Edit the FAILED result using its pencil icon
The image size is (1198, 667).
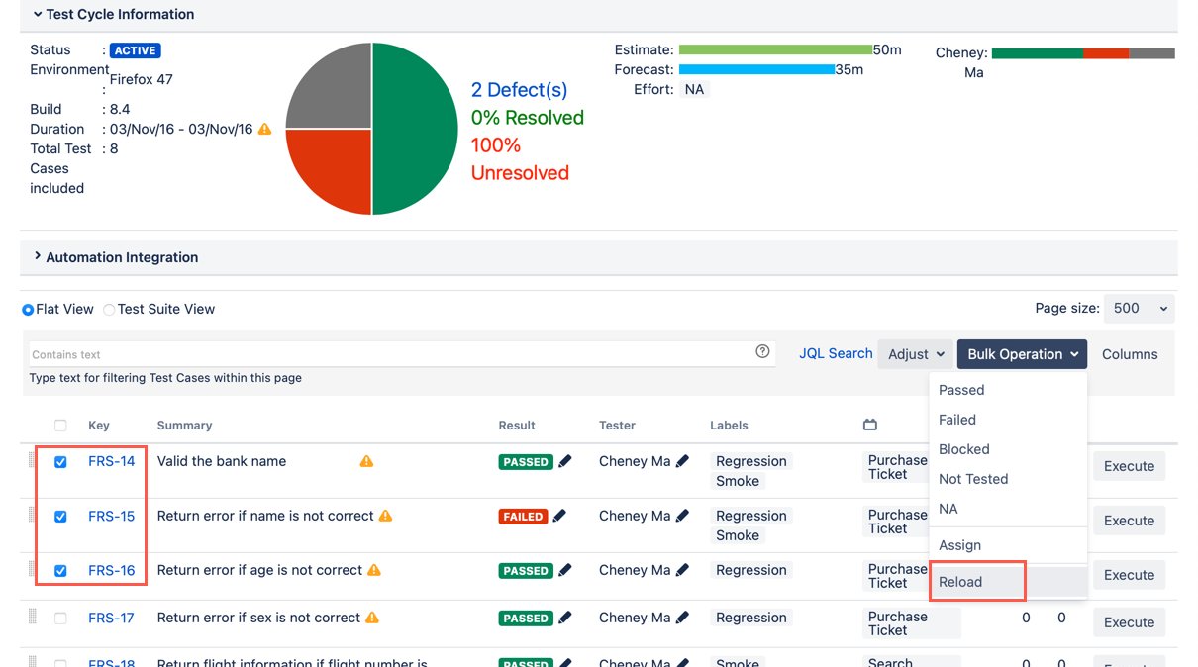click(x=559, y=516)
